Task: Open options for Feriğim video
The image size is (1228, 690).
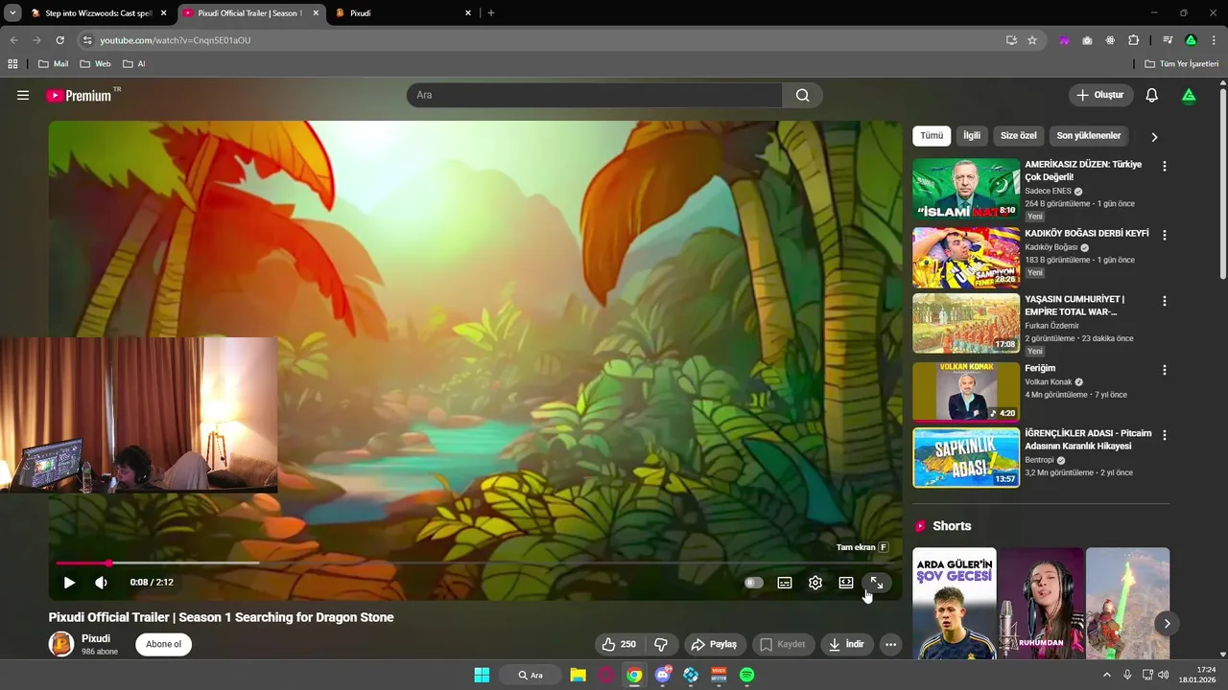Action: click(1165, 370)
